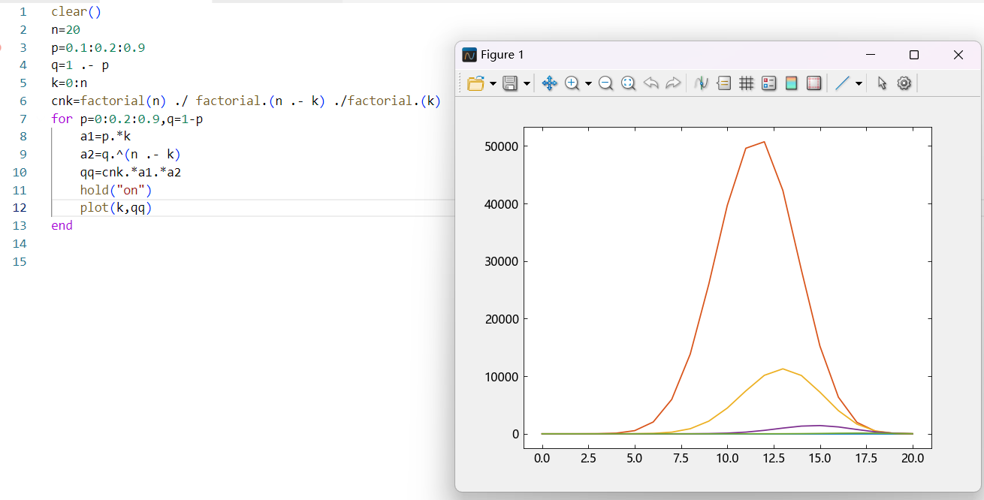Screen dimensions: 984x500
Task: Close the Figure 1 window
Action: [x=958, y=55]
